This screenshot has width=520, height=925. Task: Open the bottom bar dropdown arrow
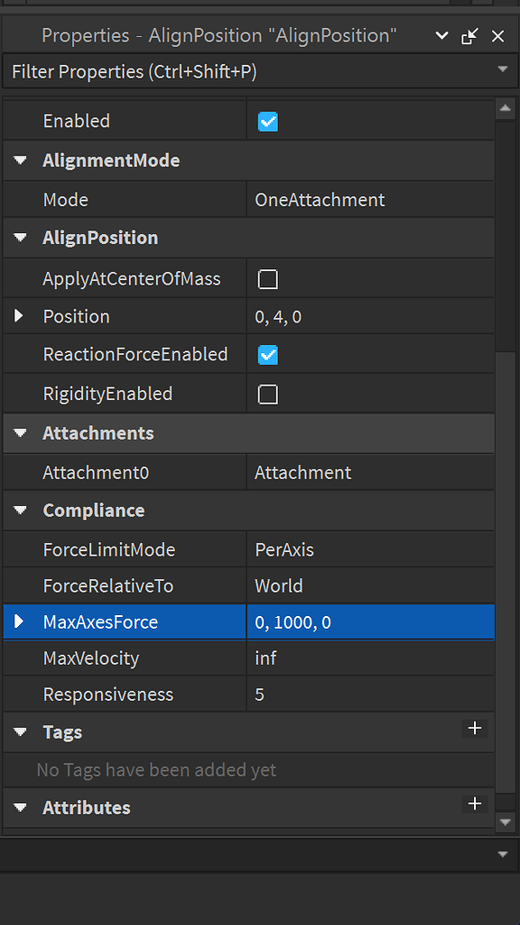[x=503, y=855]
